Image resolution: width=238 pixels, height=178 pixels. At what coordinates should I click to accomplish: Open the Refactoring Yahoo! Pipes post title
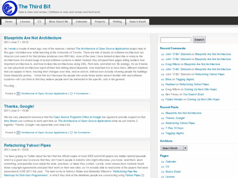[x=27, y=145]
